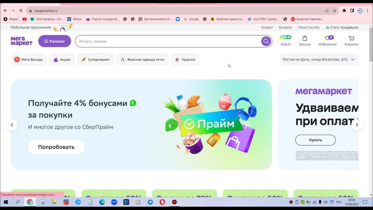Open Chrome three-dot menu
The height and width of the screenshot is (210, 373).
coord(368,10)
